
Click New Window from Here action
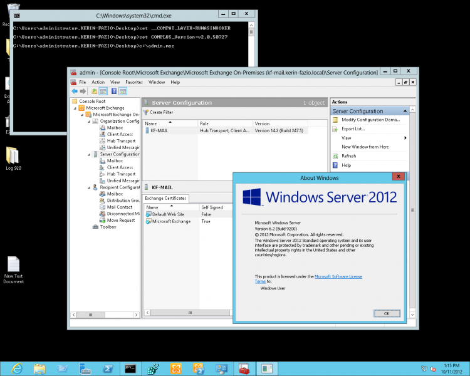[365, 147]
